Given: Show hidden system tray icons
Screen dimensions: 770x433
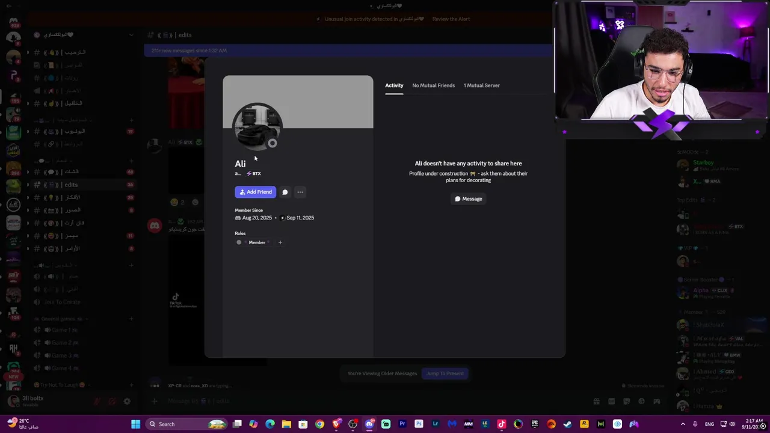Looking at the screenshot, I should 683,424.
